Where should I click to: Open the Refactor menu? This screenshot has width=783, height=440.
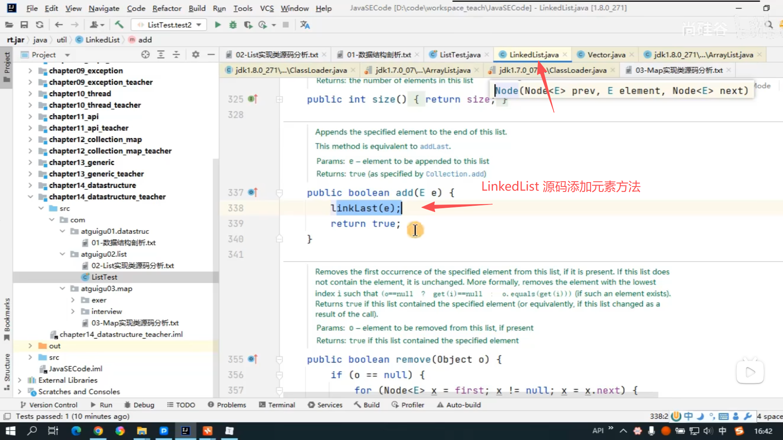pos(167,8)
